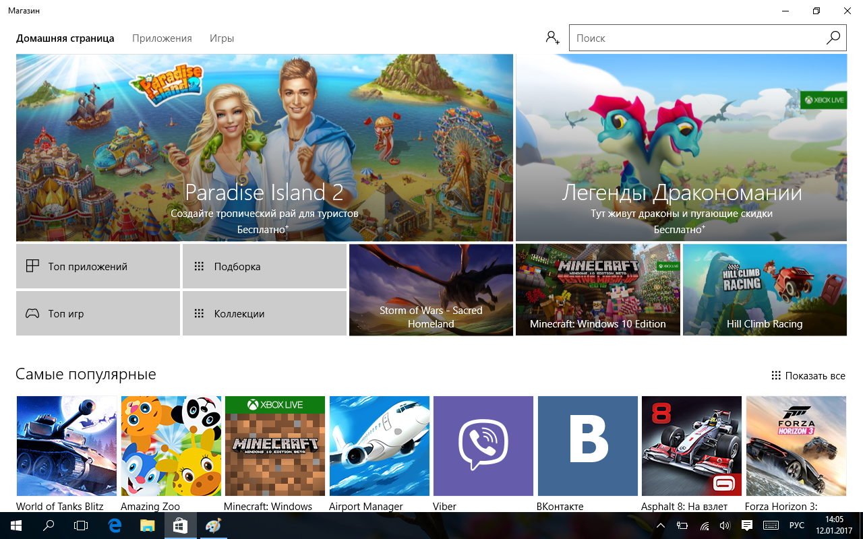Open the volume tray icon
The image size is (863, 539).
[725, 526]
